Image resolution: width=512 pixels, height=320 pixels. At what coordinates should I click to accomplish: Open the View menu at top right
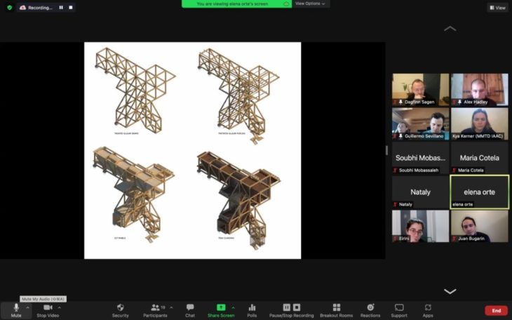pos(497,8)
